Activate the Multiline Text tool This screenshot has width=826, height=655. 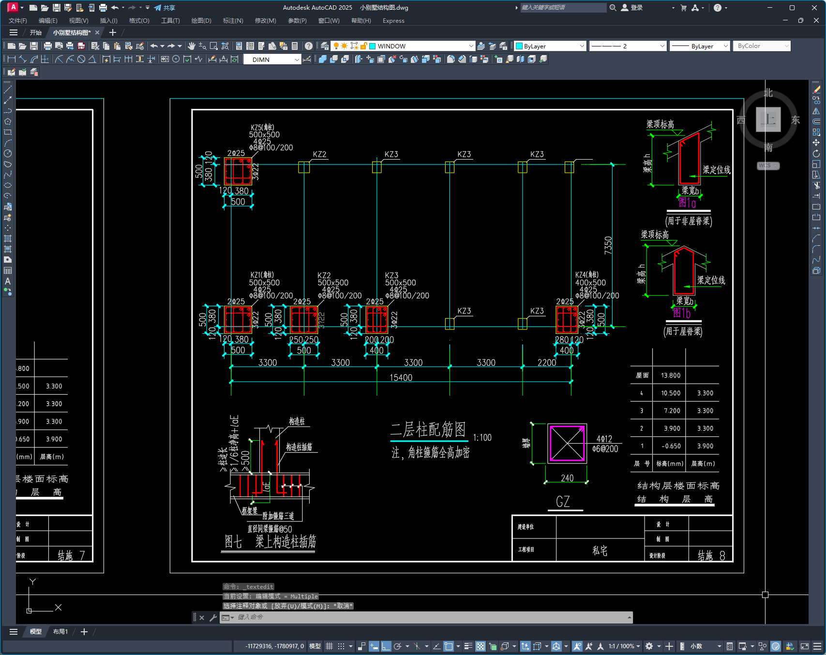tap(8, 281)
